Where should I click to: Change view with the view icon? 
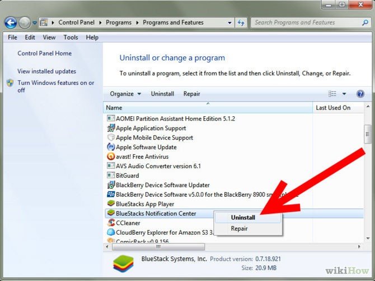[x=332, y=94]
